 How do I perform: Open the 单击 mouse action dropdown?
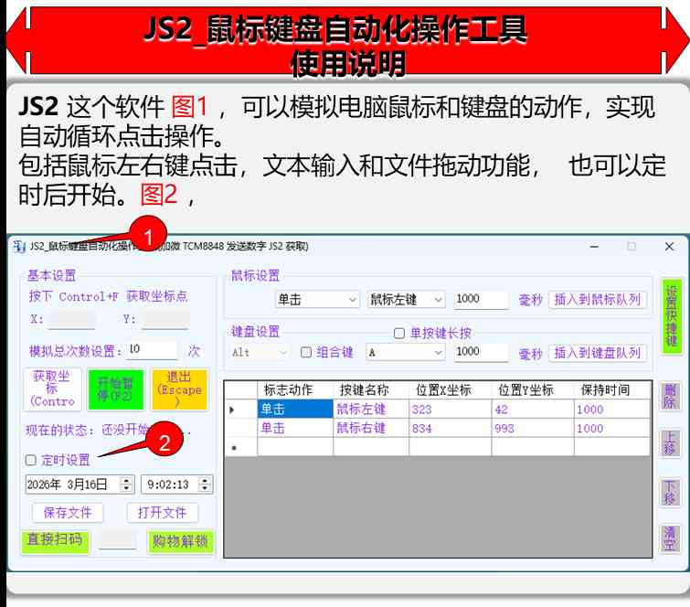[317, 300]
